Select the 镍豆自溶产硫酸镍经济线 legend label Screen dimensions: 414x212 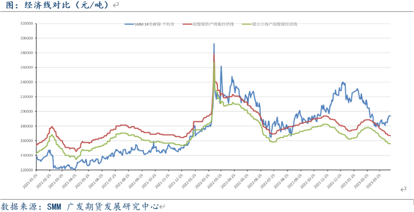tap(274, 24)
